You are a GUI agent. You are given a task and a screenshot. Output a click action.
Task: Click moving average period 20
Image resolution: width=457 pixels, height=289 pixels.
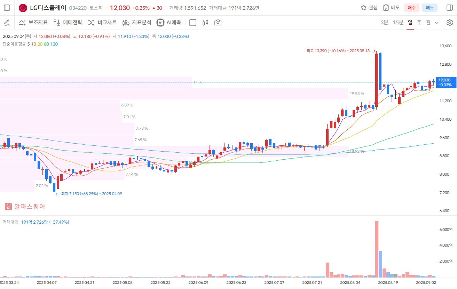[40, 44]
